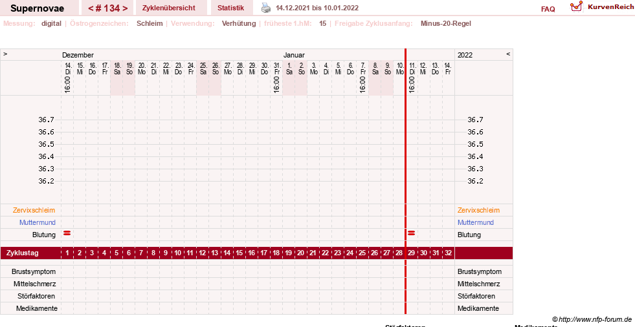Click the 2022 year label
635x327 pixels.
click(465, 55)
